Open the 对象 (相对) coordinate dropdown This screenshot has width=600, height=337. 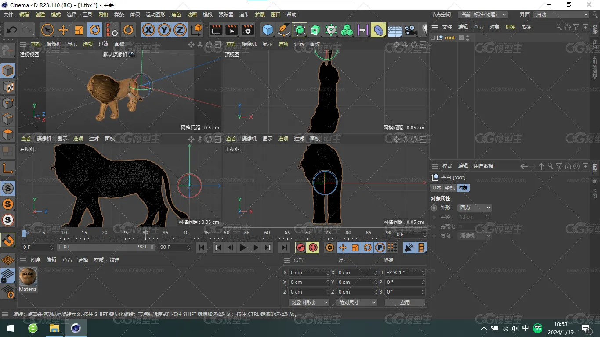(309, 302)
